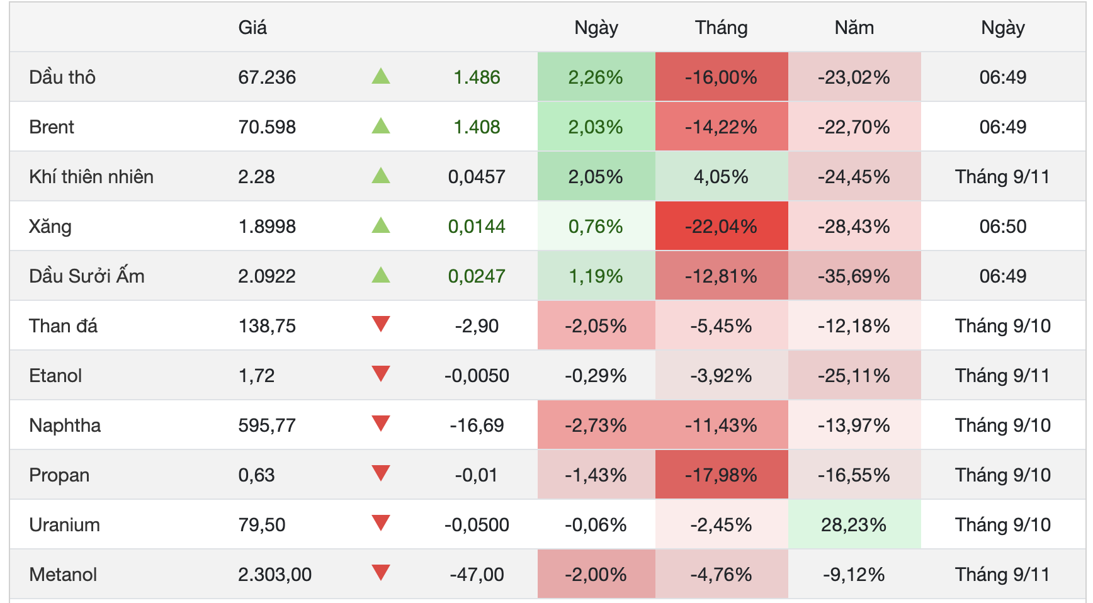The image size is (1093, 603).
Task: Open the Khí thiên nhiên link
Action: point(91,177)
